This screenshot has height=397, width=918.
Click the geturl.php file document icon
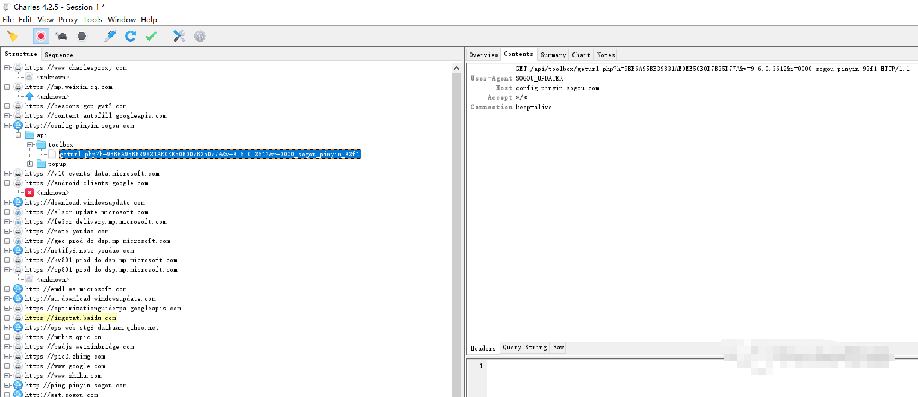[x=52, y=155]
